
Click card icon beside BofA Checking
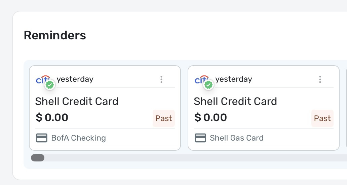tap(42, 138)
